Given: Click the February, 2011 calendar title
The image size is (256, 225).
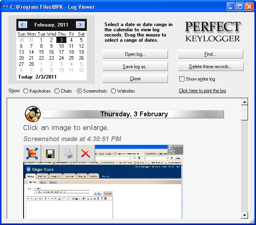Looking at the screenshot, I should point(51,25).
